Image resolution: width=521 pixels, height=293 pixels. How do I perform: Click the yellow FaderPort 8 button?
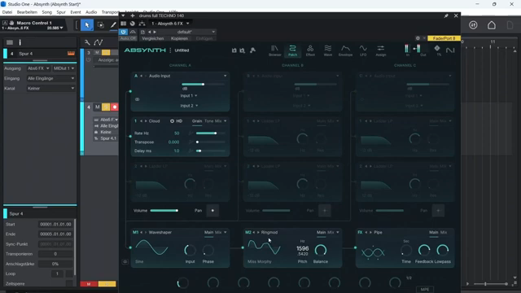pyautogui.click(x=444, y=38)
